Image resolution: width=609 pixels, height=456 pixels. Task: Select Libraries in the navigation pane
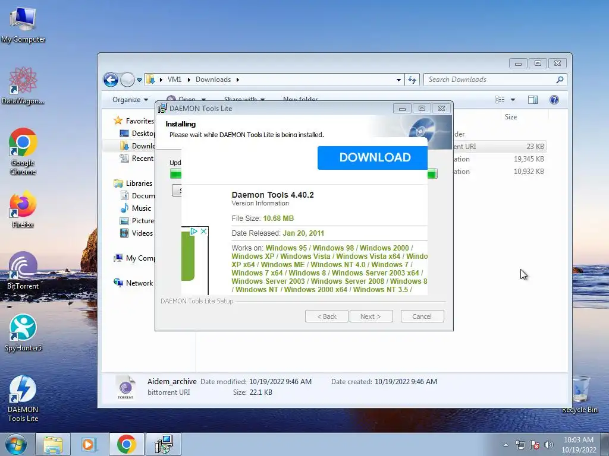point(133,183)
